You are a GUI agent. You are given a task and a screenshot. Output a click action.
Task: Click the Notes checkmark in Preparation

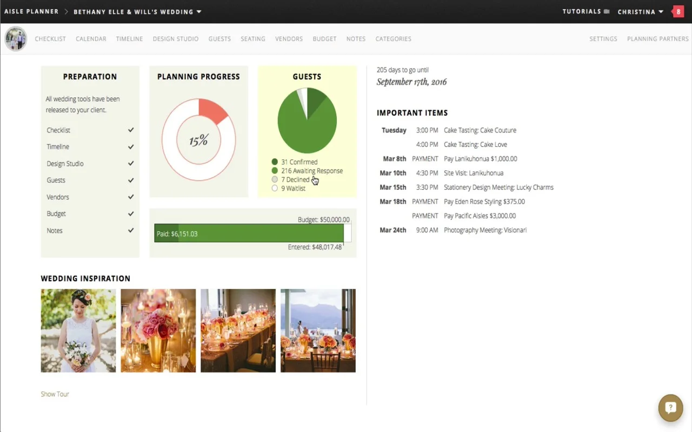(x=131, y=231)
